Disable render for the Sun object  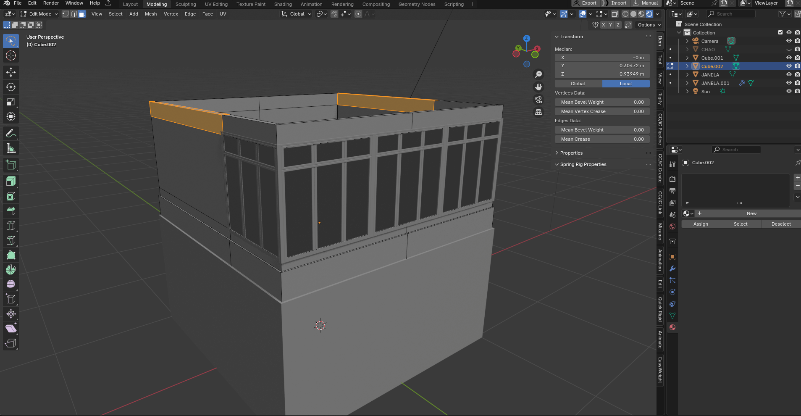797,91
